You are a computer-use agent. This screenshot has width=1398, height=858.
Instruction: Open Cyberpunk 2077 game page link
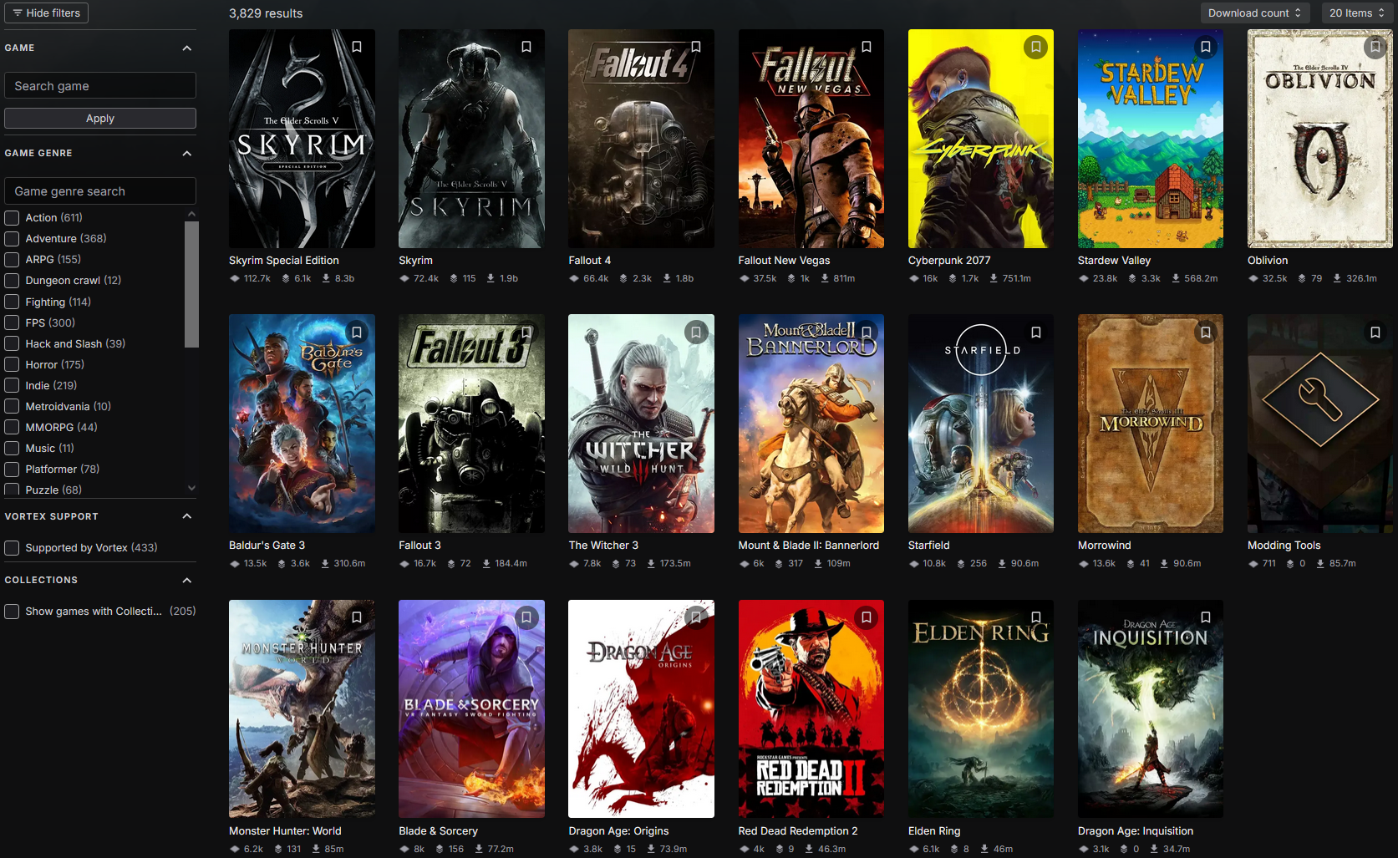click(949, 261)
